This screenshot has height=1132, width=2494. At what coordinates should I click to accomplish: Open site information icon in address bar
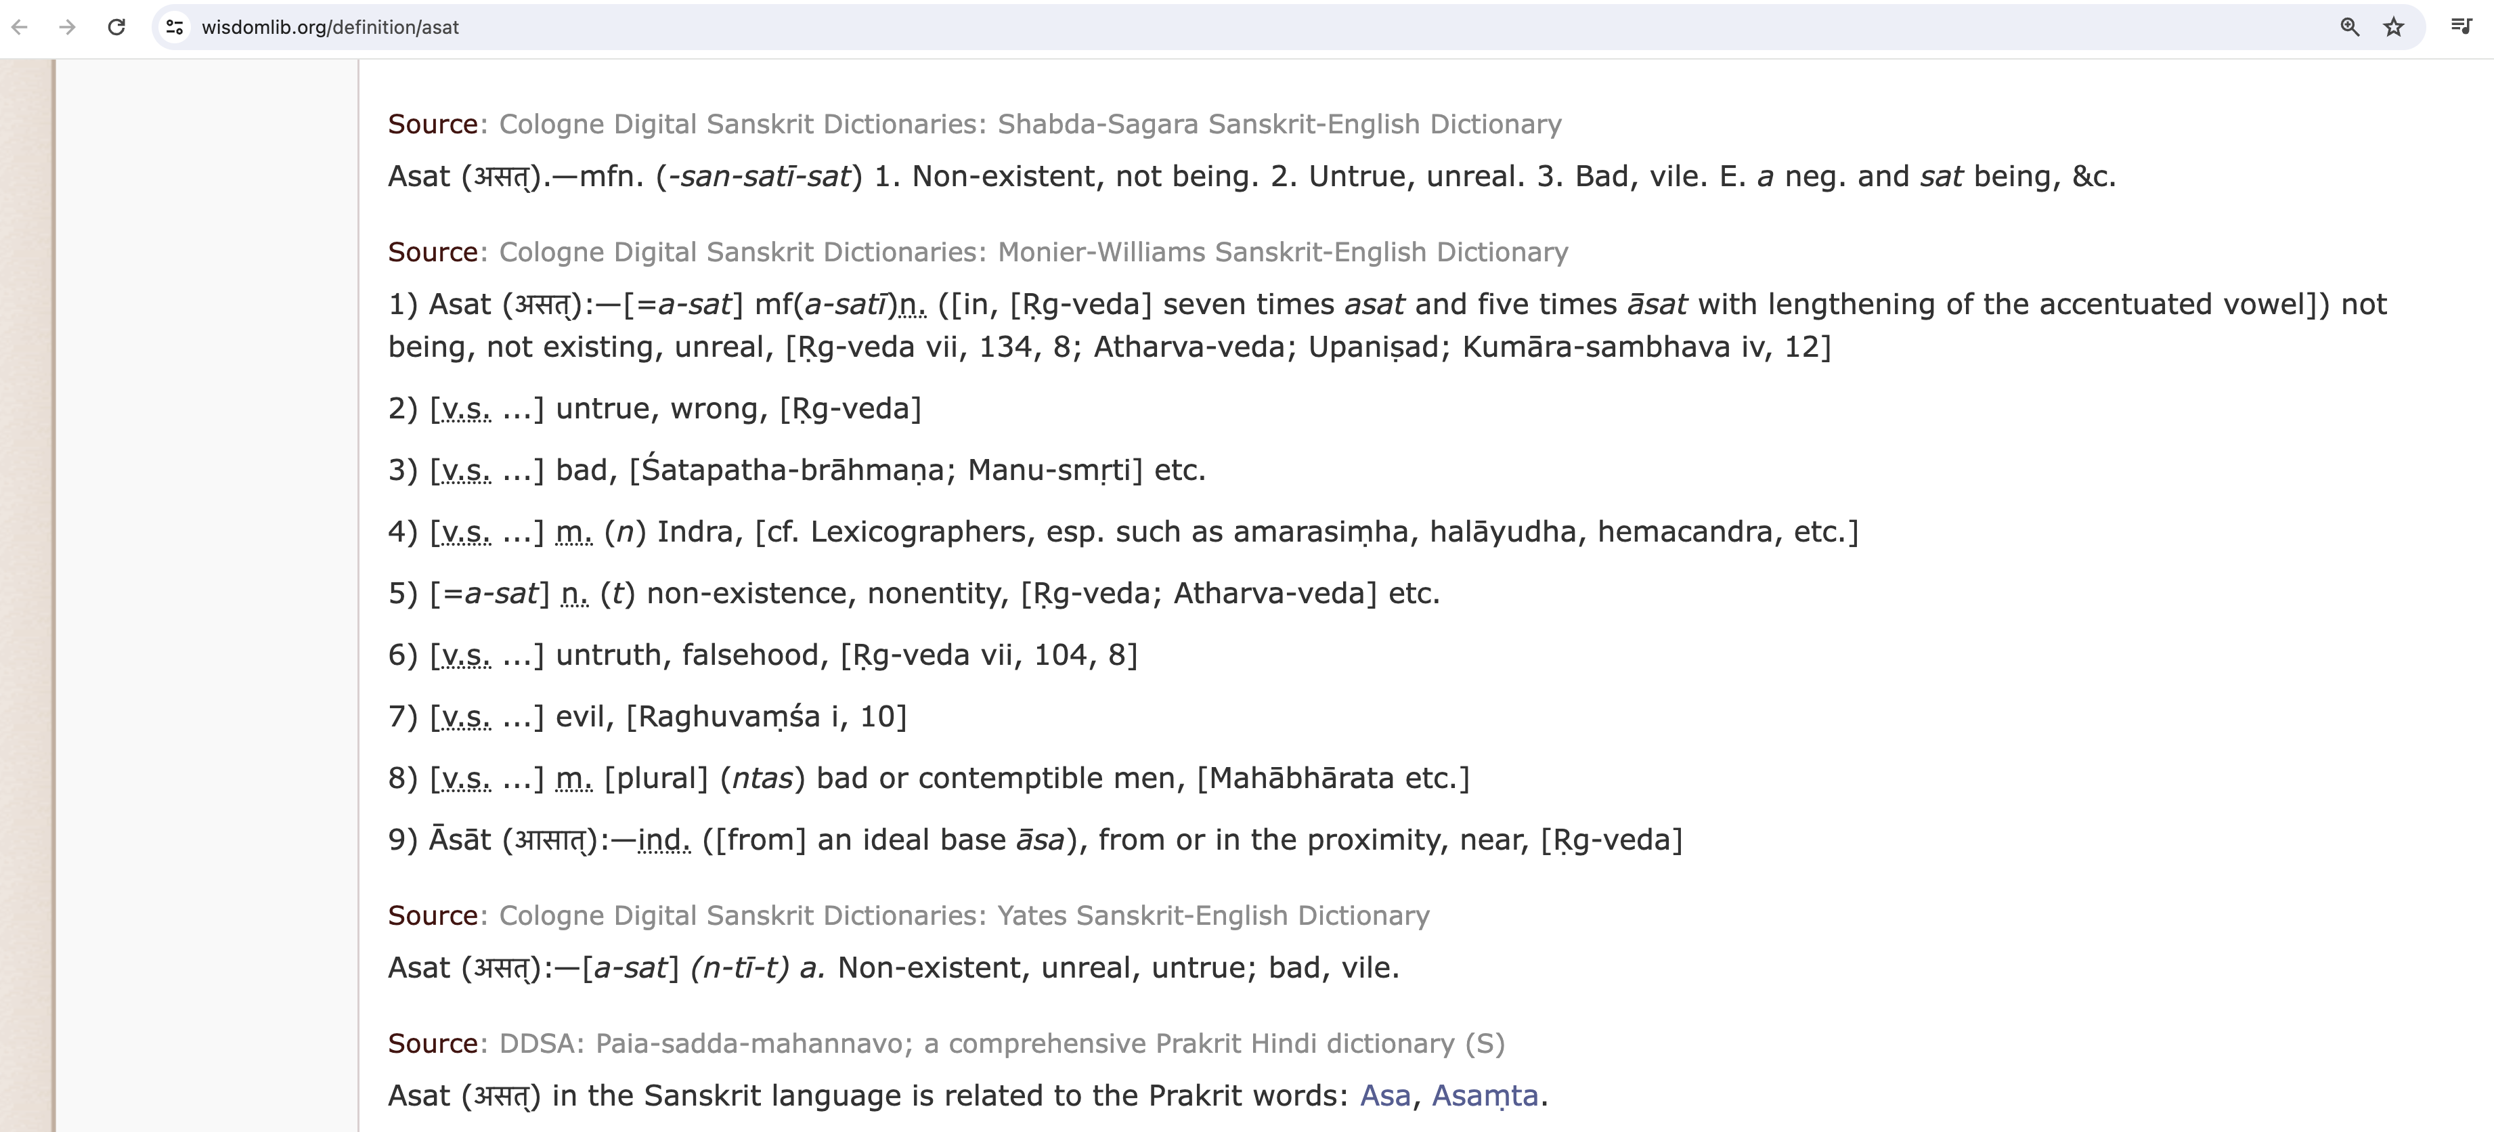pos(175,27)
